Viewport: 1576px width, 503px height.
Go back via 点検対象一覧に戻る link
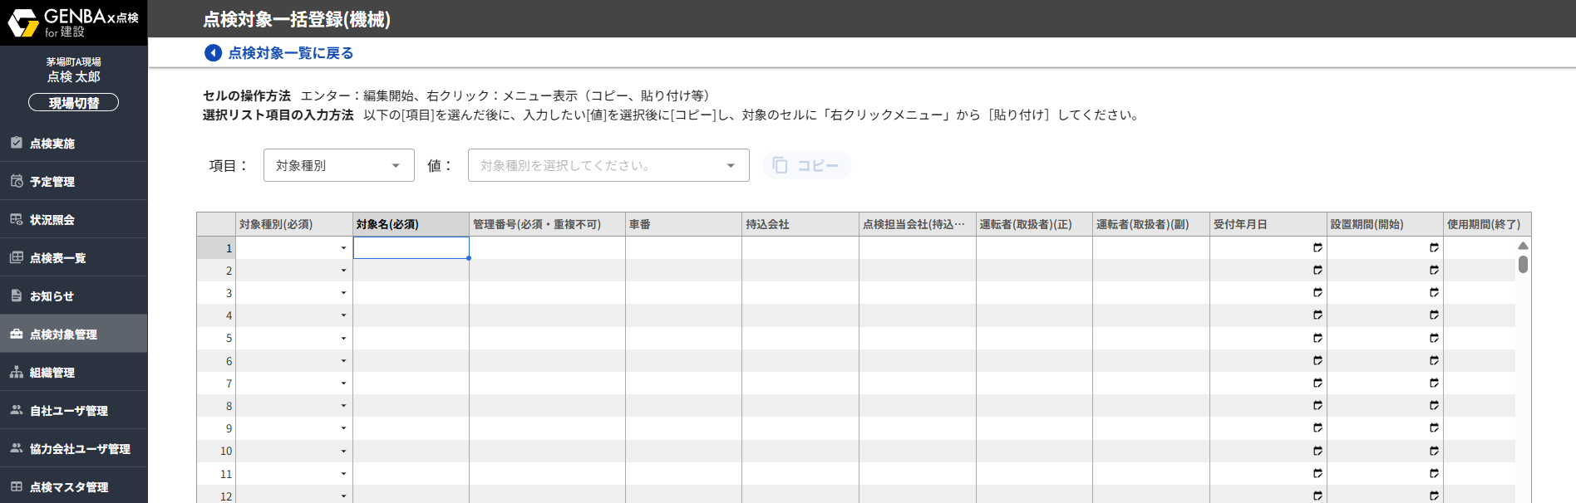(x=290, y=53)
